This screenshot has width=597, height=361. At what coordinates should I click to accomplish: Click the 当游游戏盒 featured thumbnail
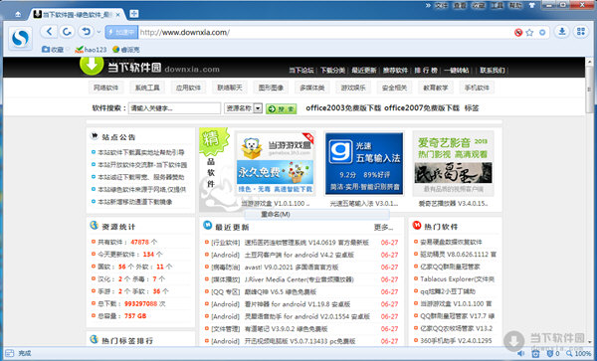(x=275, y=163)
